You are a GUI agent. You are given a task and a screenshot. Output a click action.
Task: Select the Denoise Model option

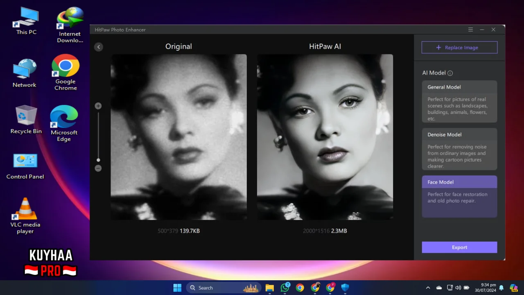459,149
